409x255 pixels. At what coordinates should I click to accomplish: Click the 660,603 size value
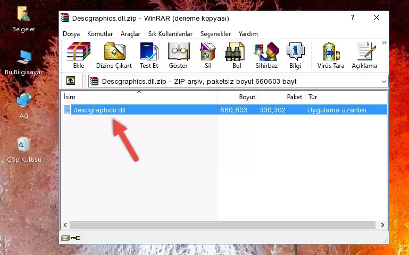(233, 110)
